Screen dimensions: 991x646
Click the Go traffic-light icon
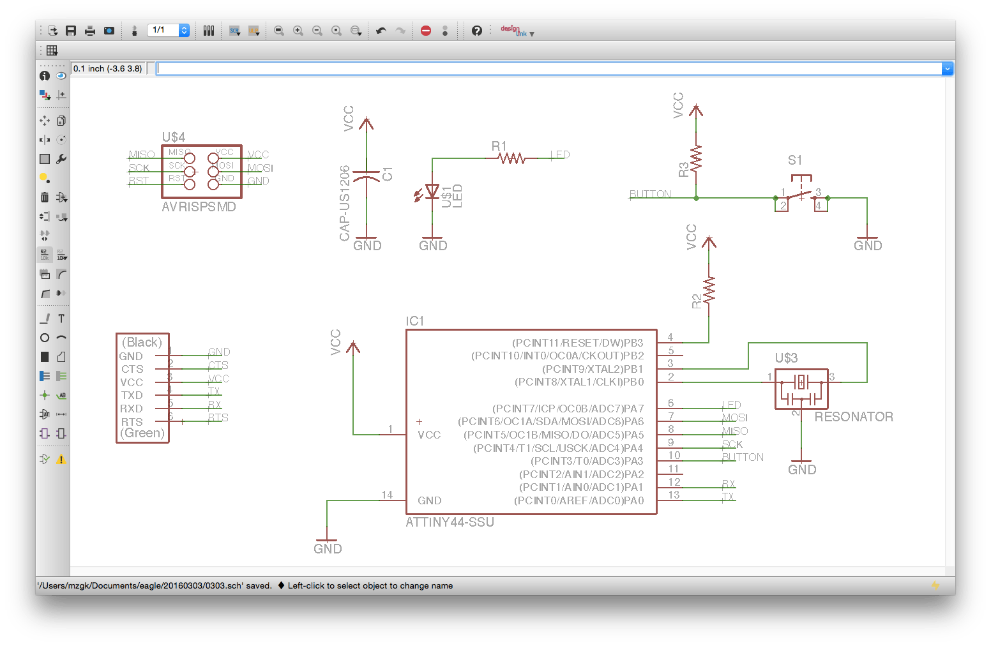(445, 31)
